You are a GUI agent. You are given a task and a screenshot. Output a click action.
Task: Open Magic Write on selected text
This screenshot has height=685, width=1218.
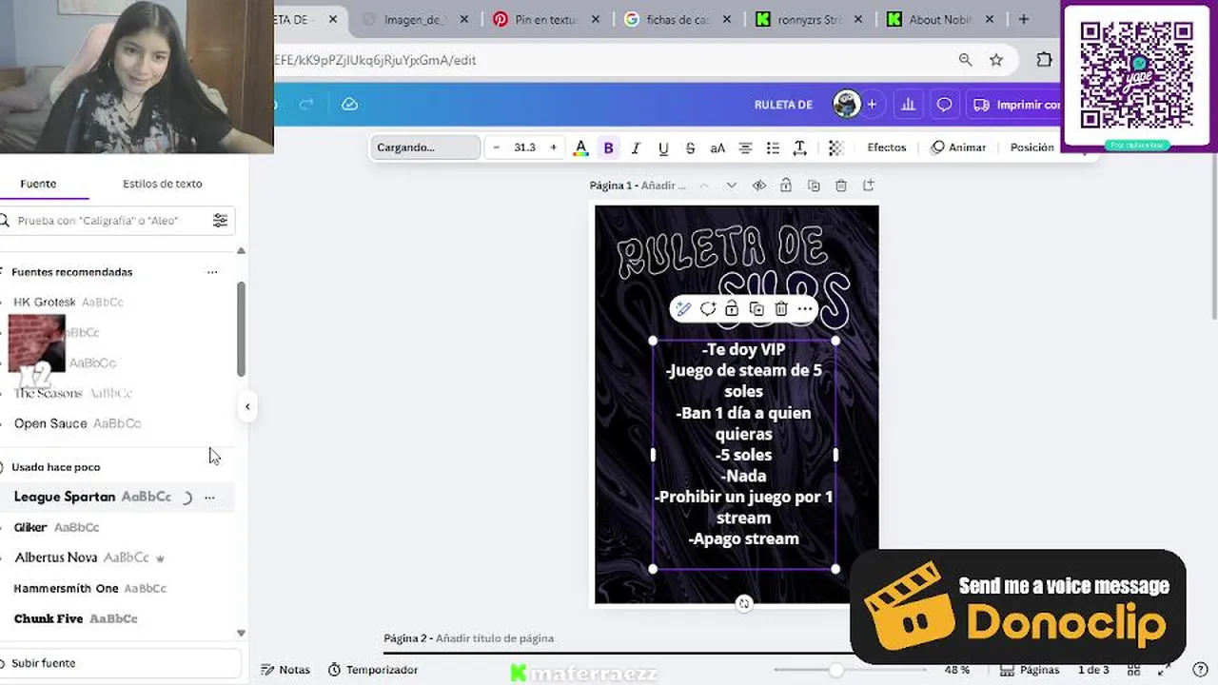pos(683,308)
